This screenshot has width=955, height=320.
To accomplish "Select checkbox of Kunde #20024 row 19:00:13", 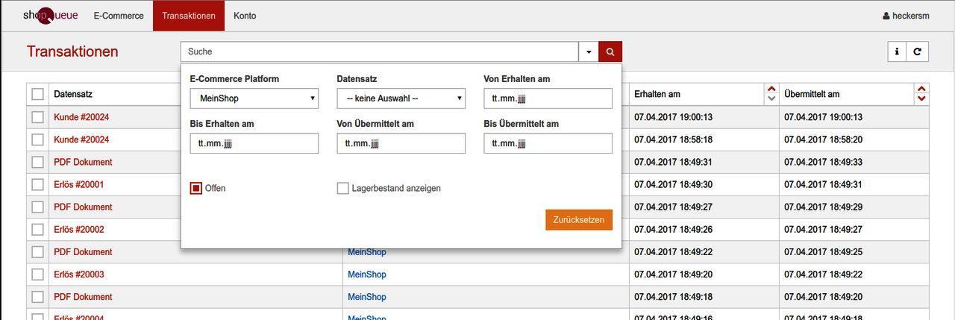I will (37, 117).
